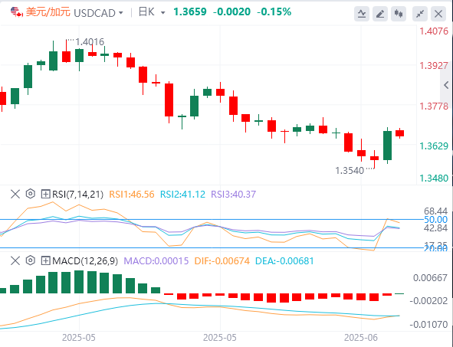Click the RSI2:41.12 value
Viewport: 453px width, 347px height.
(182, 195)
